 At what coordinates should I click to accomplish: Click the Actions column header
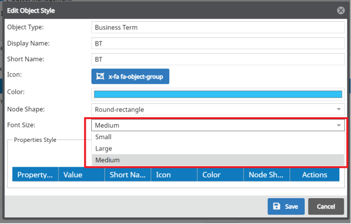click(x=315, y=174)
